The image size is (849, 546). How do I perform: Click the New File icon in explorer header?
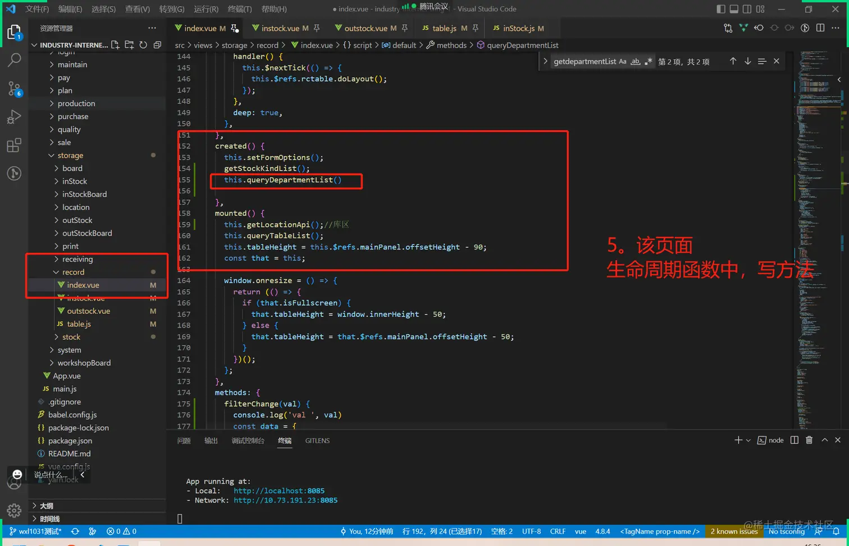click(x=115, y=45)
